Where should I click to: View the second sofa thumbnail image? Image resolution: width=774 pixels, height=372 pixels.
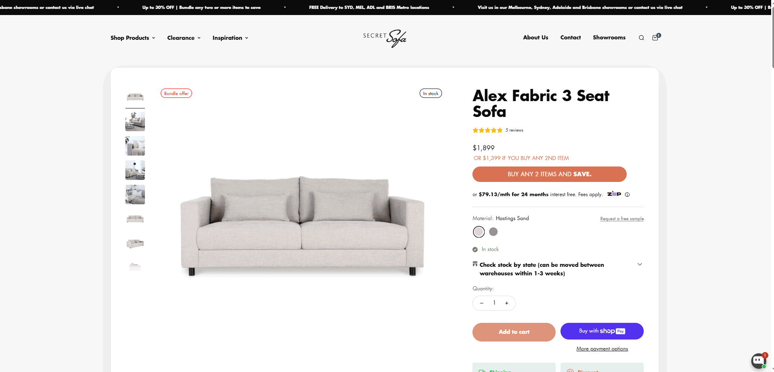135,121
